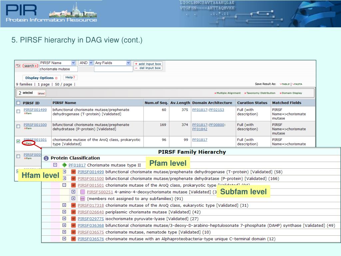The width and height of the screenshot is (341, 256).
Task: Check the PIRSF005 row checkbox
Action: pos(18,156)
